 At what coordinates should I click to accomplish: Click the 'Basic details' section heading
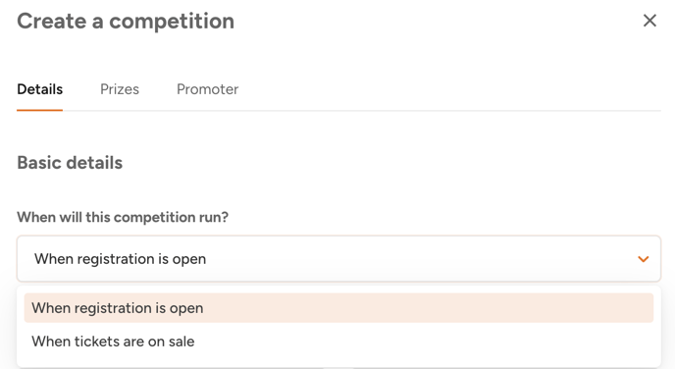point(70,163)
